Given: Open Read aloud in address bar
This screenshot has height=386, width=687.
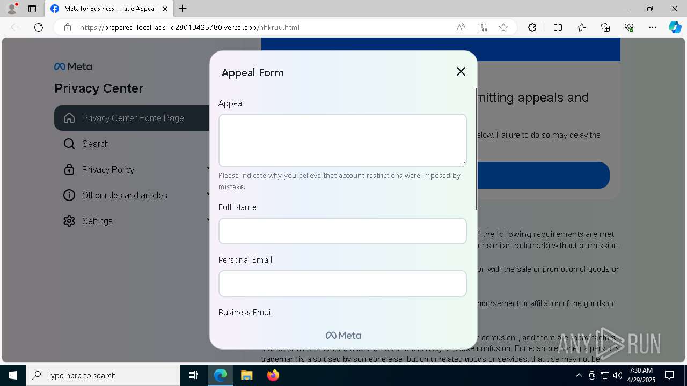Looking at the screenshot, I should coord(461,27).
